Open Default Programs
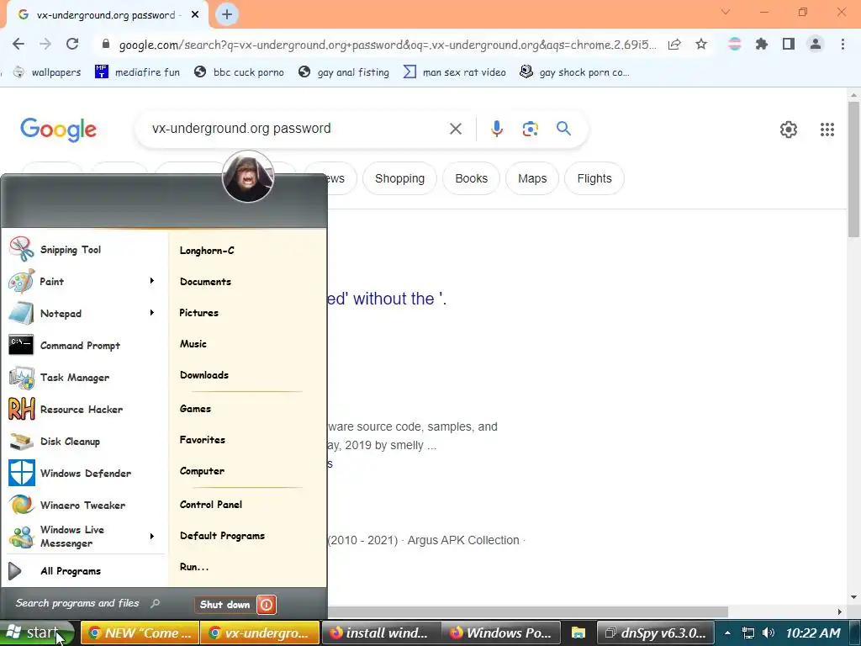The height and width of the screenshot is (646, 861). 222,536
